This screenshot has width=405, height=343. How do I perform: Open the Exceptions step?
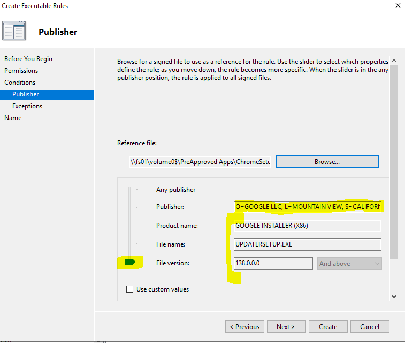(27, 106)
